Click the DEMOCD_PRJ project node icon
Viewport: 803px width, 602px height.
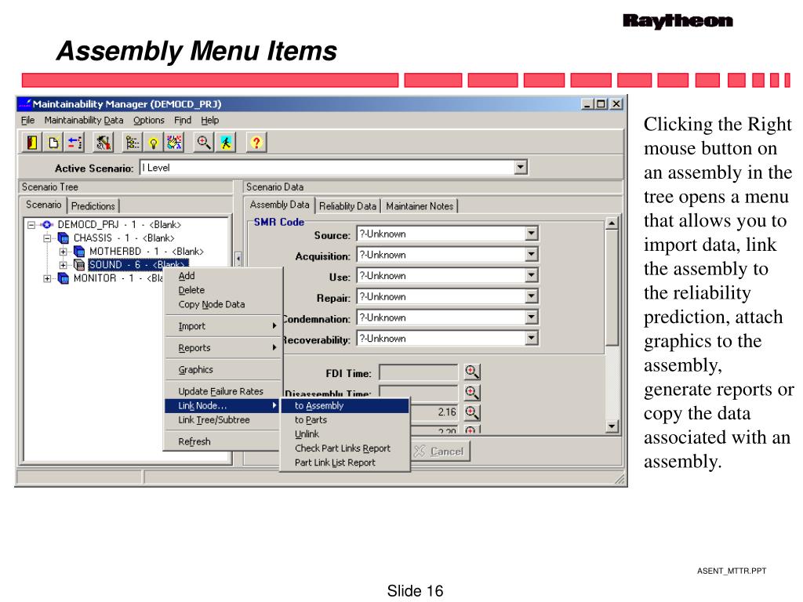point(47,225)
